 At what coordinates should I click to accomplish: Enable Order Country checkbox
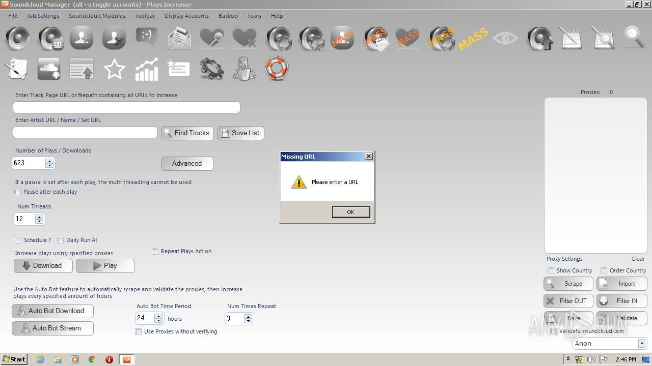tap(604, 271)
